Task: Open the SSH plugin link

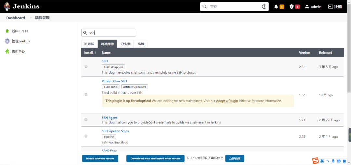Action: tap(105, 61)
